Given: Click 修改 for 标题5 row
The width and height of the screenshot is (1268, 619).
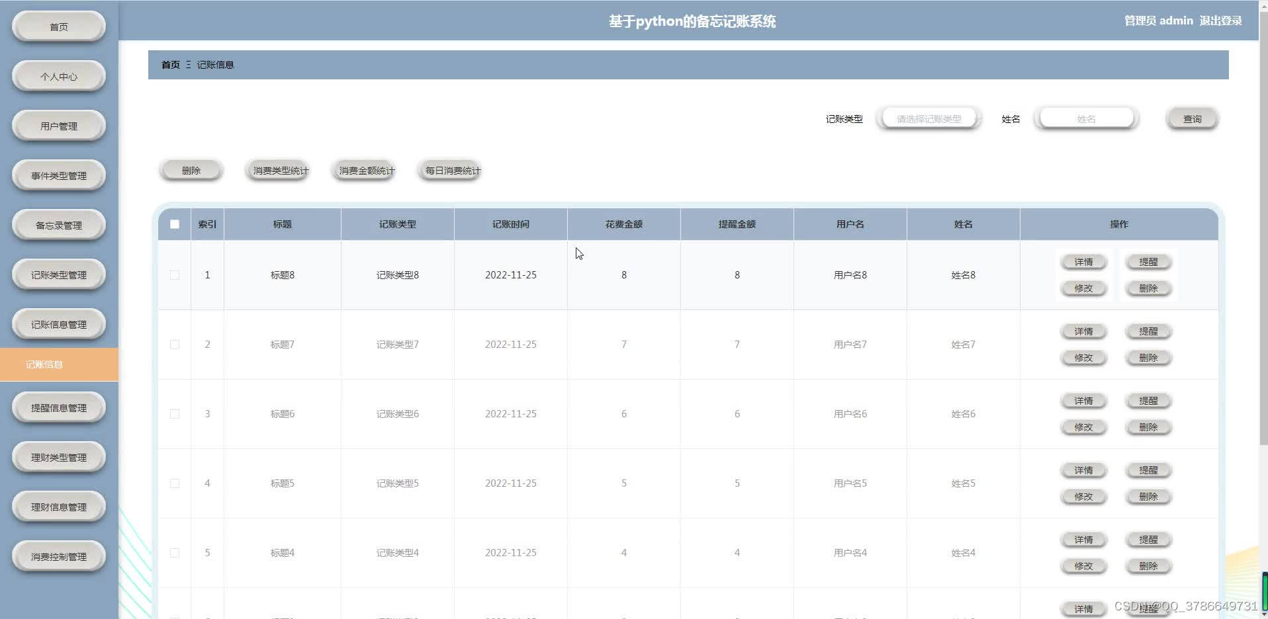Looking at the screenshot, I should tap(1083, 497).
